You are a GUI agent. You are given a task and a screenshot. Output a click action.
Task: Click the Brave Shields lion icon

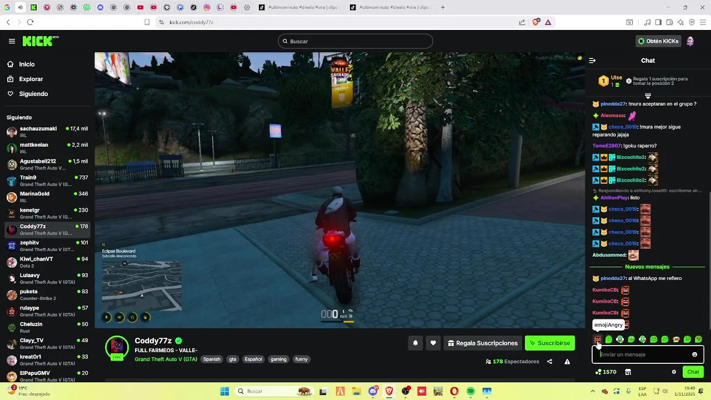click(535, 22)
